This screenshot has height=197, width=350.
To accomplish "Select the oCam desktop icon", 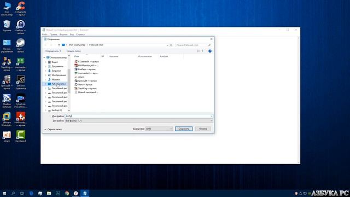I will point(7,137).
